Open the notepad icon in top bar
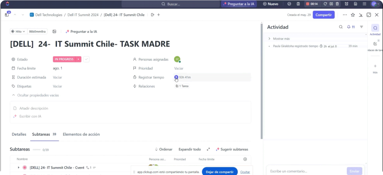Image resolution: width=383 pixels, height=175 pixels. point(298,4)
